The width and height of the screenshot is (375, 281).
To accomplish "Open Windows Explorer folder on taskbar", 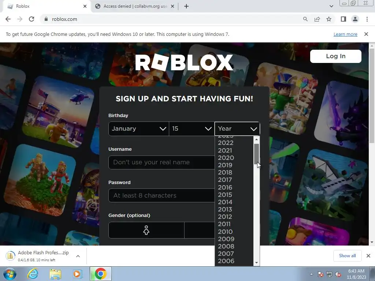I will click(55, 274).
